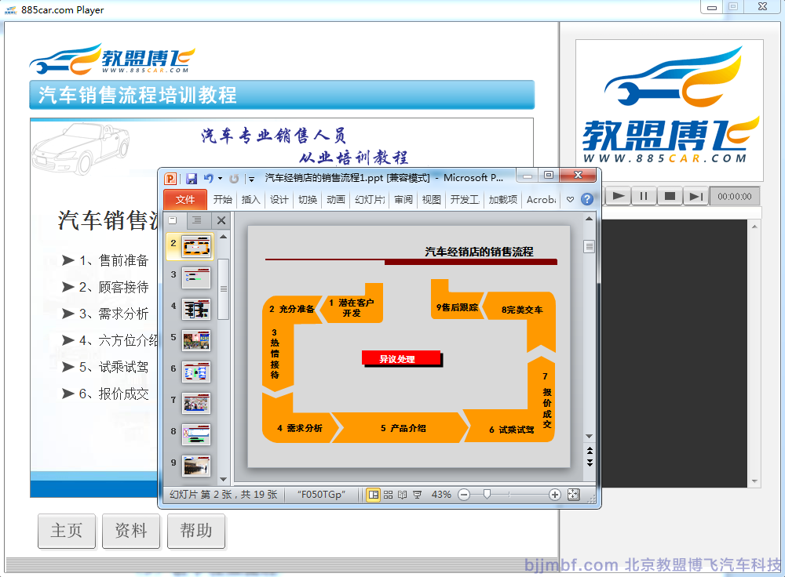Expand the Undo history dropdown arrow
This screenshot has height=577, width=785.
tap(220, 179)
